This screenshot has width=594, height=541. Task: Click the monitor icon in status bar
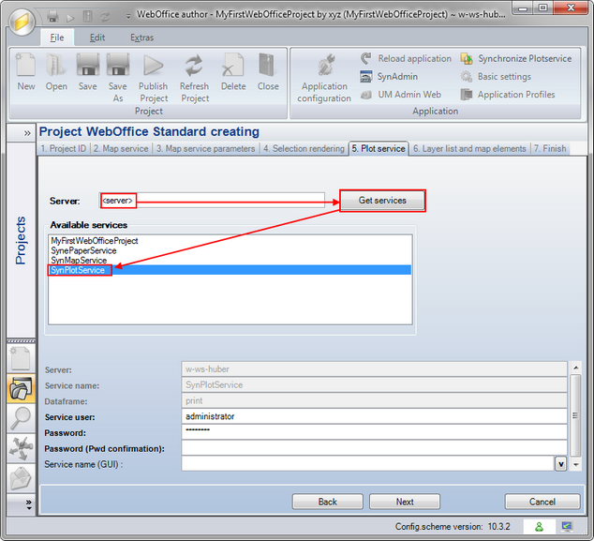[x=567, y=526]
